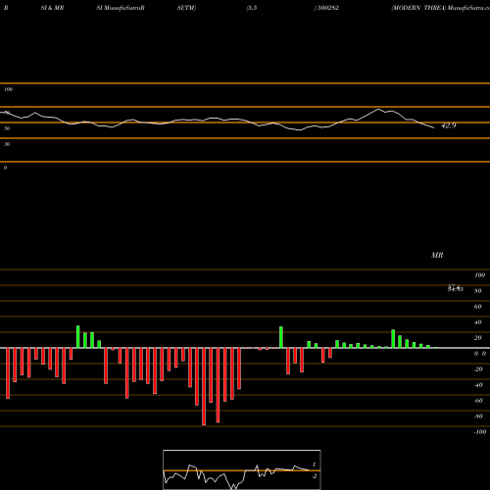Click the 'SI & MR' header text

(52, 8)
